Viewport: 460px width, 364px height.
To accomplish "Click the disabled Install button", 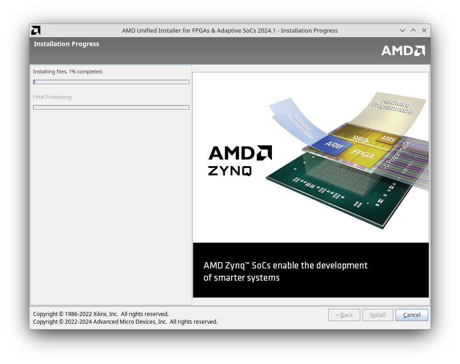I will tap(378, 315).
